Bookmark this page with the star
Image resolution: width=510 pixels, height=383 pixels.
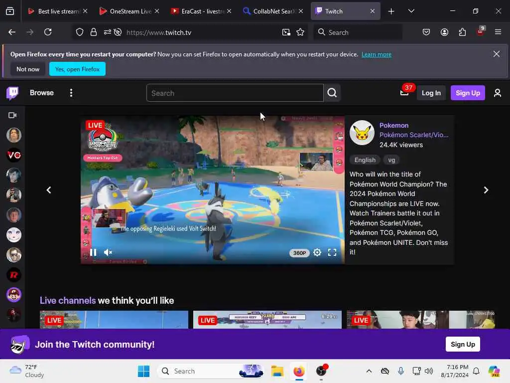[300, 32]
